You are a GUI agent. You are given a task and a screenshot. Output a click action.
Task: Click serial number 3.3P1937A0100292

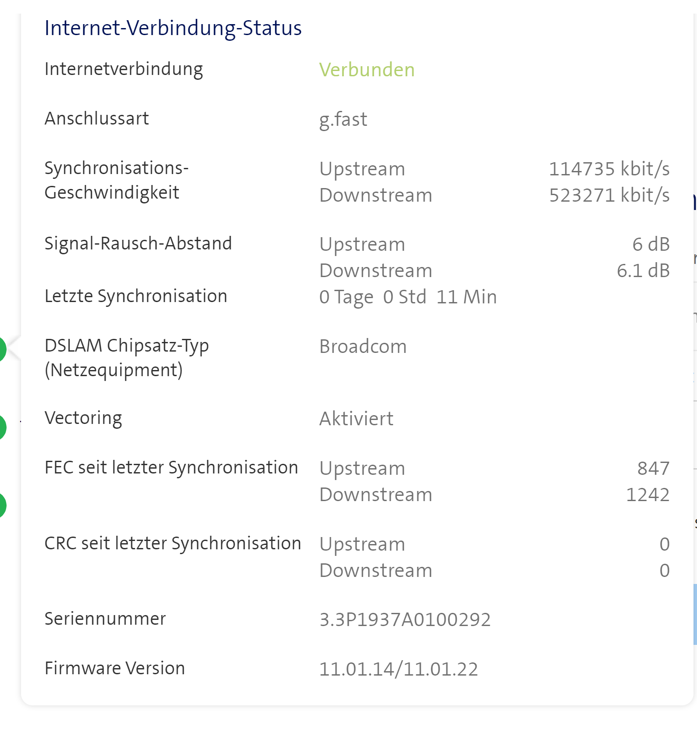click(x=405, y=619)
